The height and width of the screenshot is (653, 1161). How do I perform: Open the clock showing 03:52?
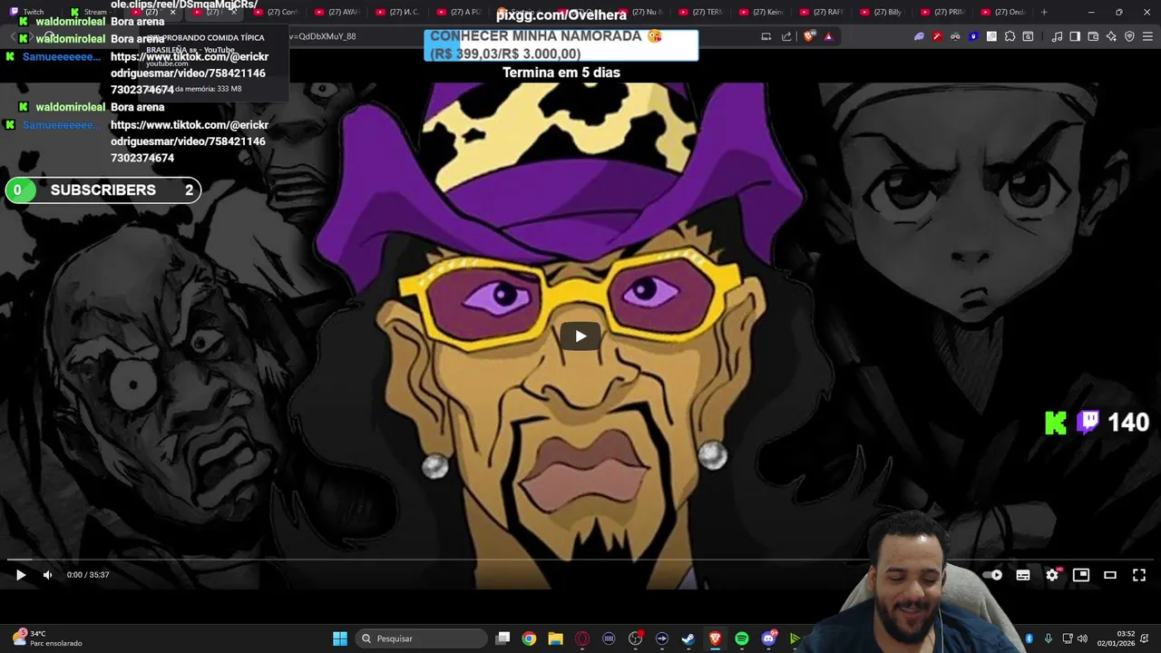coord(1116,638)
